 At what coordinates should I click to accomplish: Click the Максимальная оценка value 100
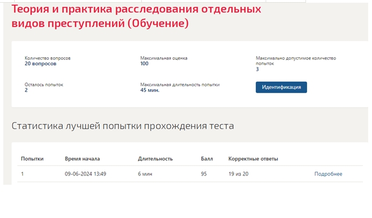(x=144, y=64)
